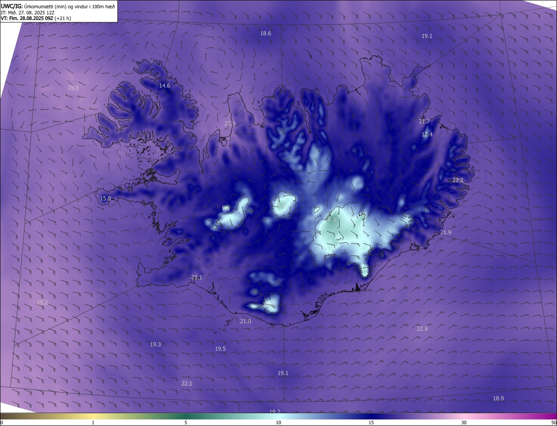Click the 'UWC/IG: Úrkomumætti' title line
This screenshot has width=557, height=426.
tap(58, 7)
